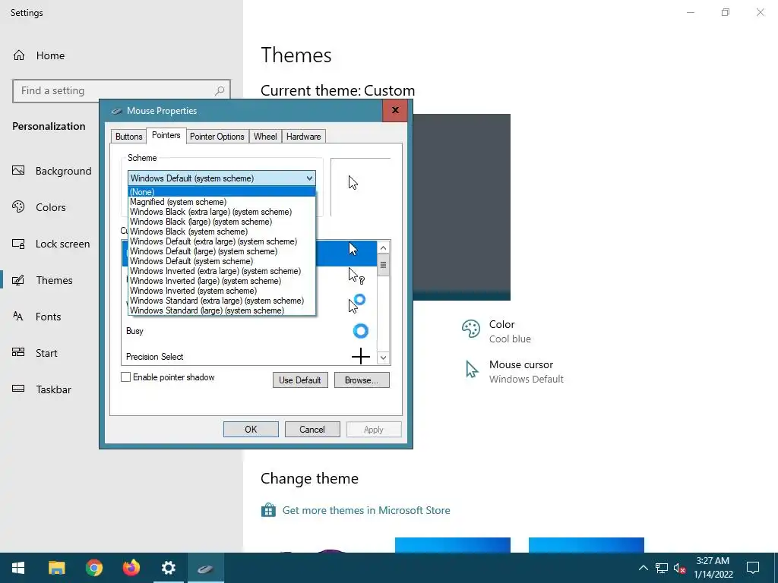This screenshot has width=778, height=583.
Task: Choose Windows Black (large) scheme
Action: click(222, 222)
